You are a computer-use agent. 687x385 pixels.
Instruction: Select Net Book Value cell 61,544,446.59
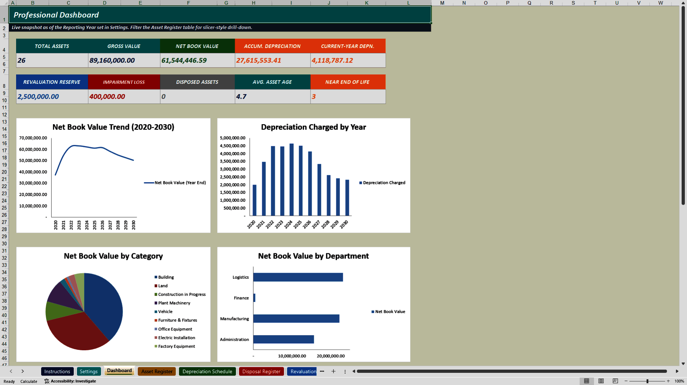198,60
